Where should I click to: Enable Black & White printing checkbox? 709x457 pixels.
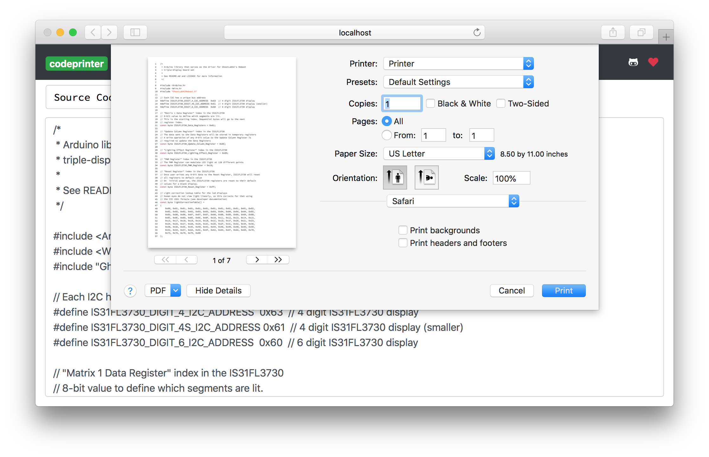(x=431, y=103)
